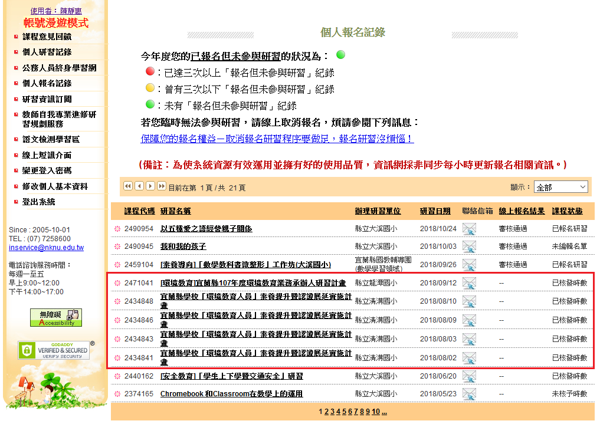Select unit 縣立龍潭國小 cell
The image size is (600, 424).
click(x=376, y=283)
